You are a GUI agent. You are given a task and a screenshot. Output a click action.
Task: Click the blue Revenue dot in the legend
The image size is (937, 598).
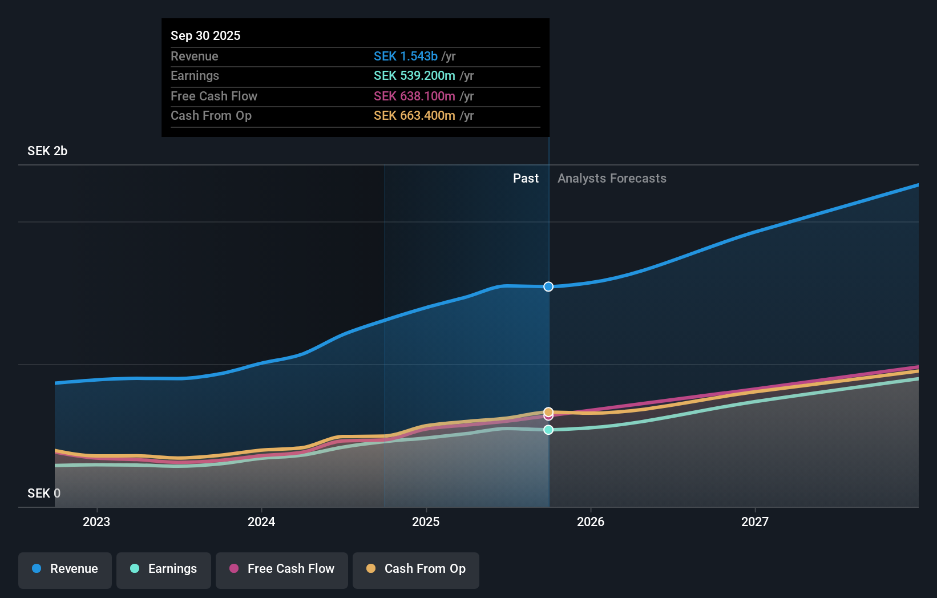35,569
